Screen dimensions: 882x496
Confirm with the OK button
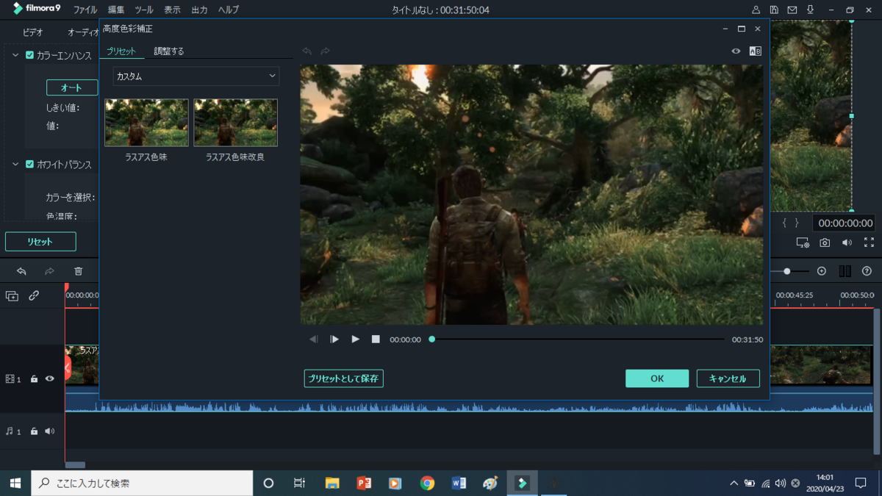(x=657, y=378)
